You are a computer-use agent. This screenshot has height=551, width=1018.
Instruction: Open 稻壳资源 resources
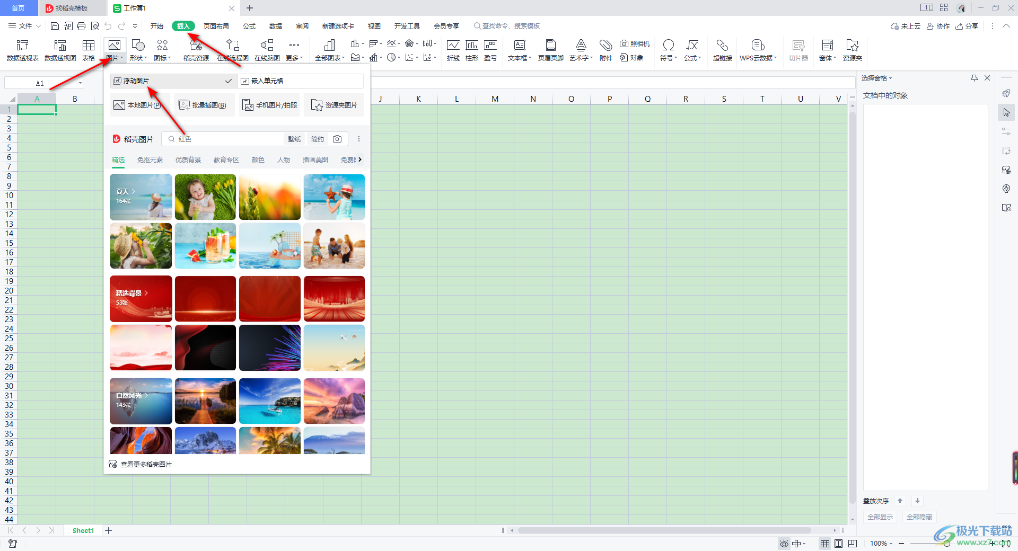click(x=196, y=50)
